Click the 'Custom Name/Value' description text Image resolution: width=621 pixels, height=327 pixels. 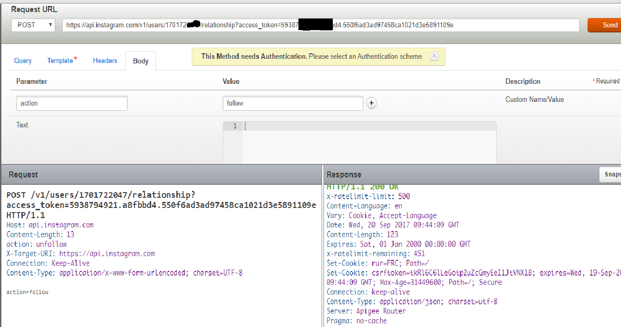point(534,100)
